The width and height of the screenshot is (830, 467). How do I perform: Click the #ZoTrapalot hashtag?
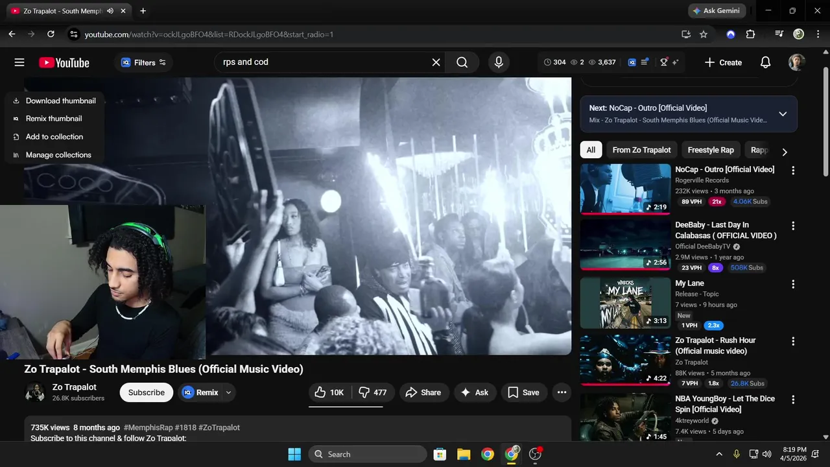[219, 427]
